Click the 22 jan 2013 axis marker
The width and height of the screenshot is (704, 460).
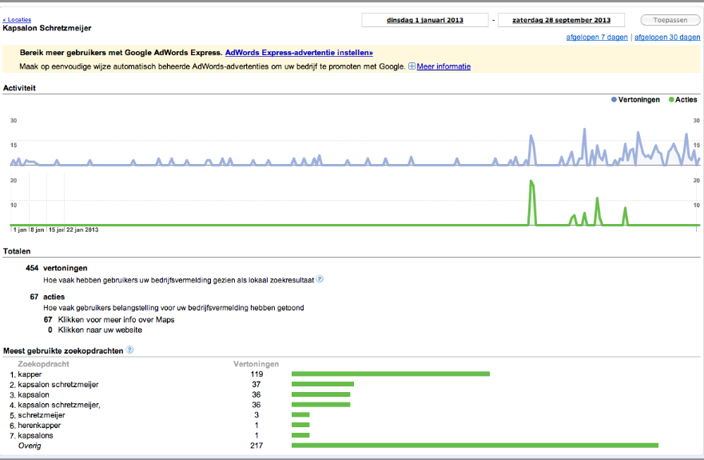pos(82,230)
